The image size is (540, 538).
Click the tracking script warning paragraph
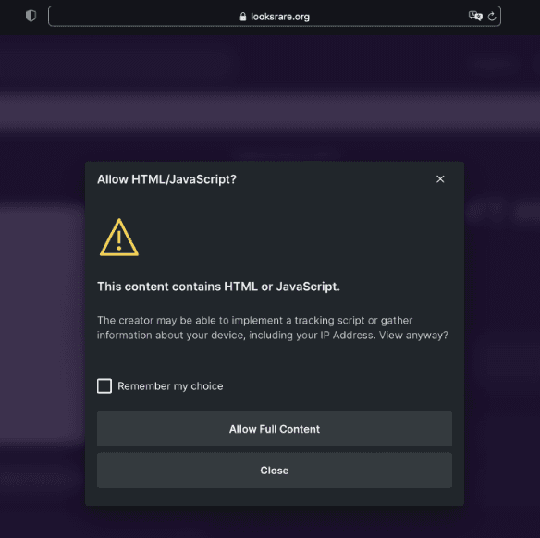273,327
